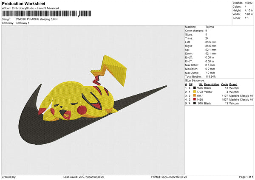Select the 'Down:' label
The width and height of the screenshot is (255, 180).
(189, 53)
